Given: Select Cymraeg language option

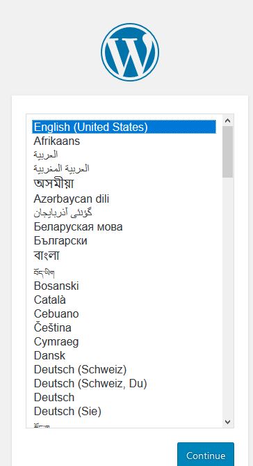Looking at the screenshot, I should coord(124,342).
